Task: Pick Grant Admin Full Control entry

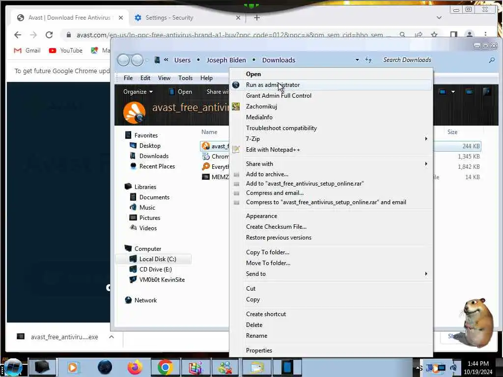Action: (331, 96)
